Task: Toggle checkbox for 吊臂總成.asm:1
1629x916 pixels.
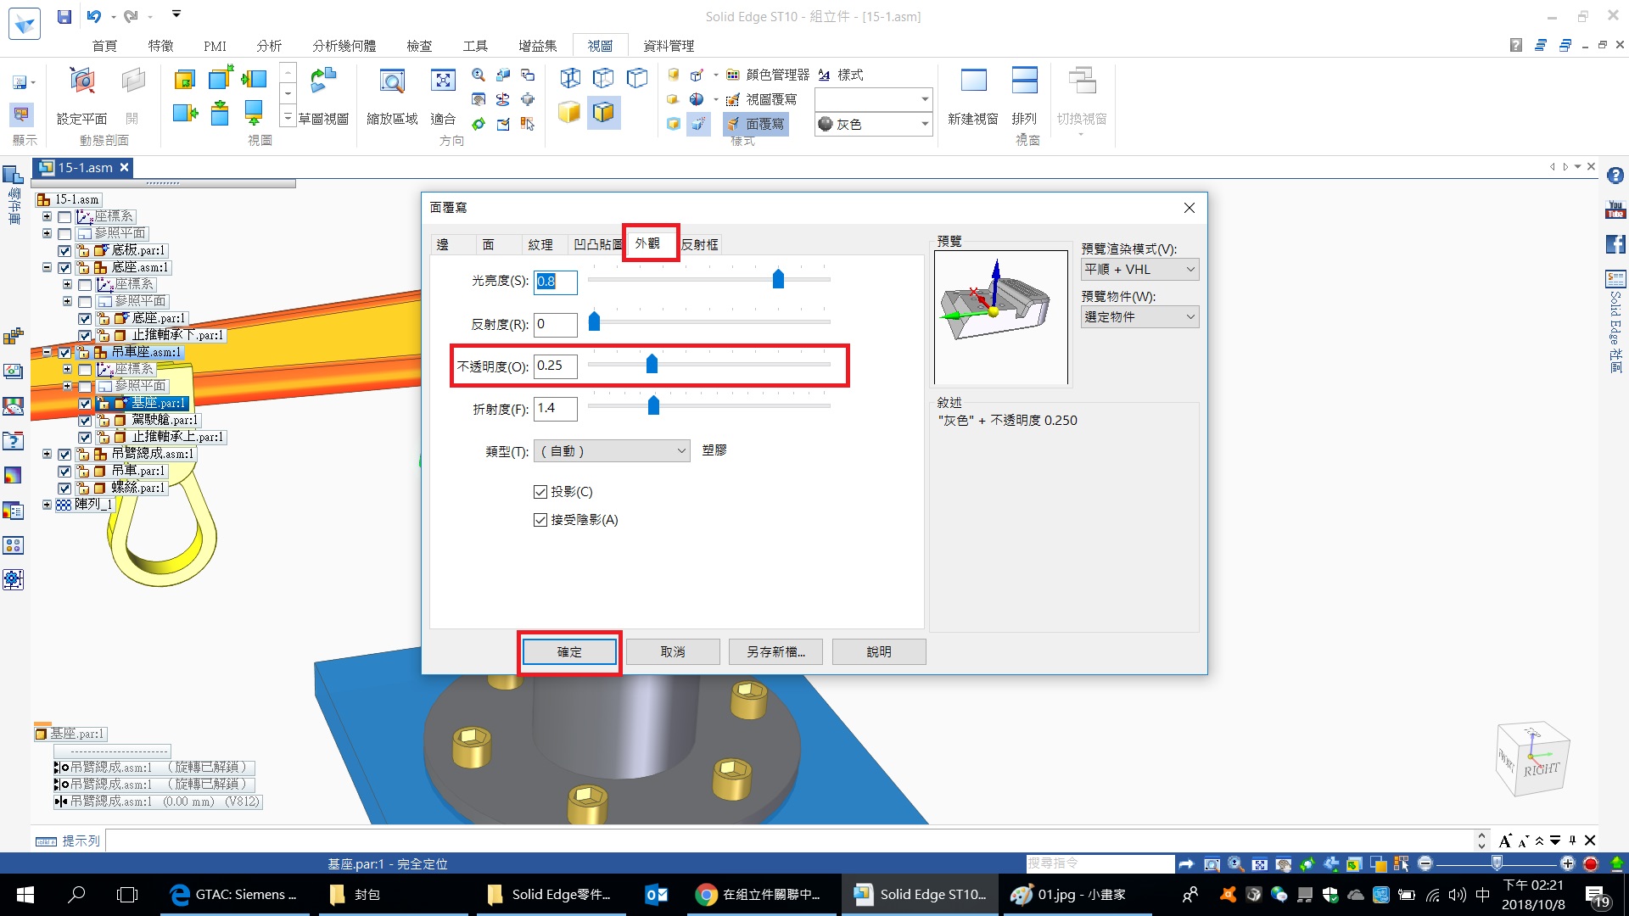Action: tap(64, 455)
